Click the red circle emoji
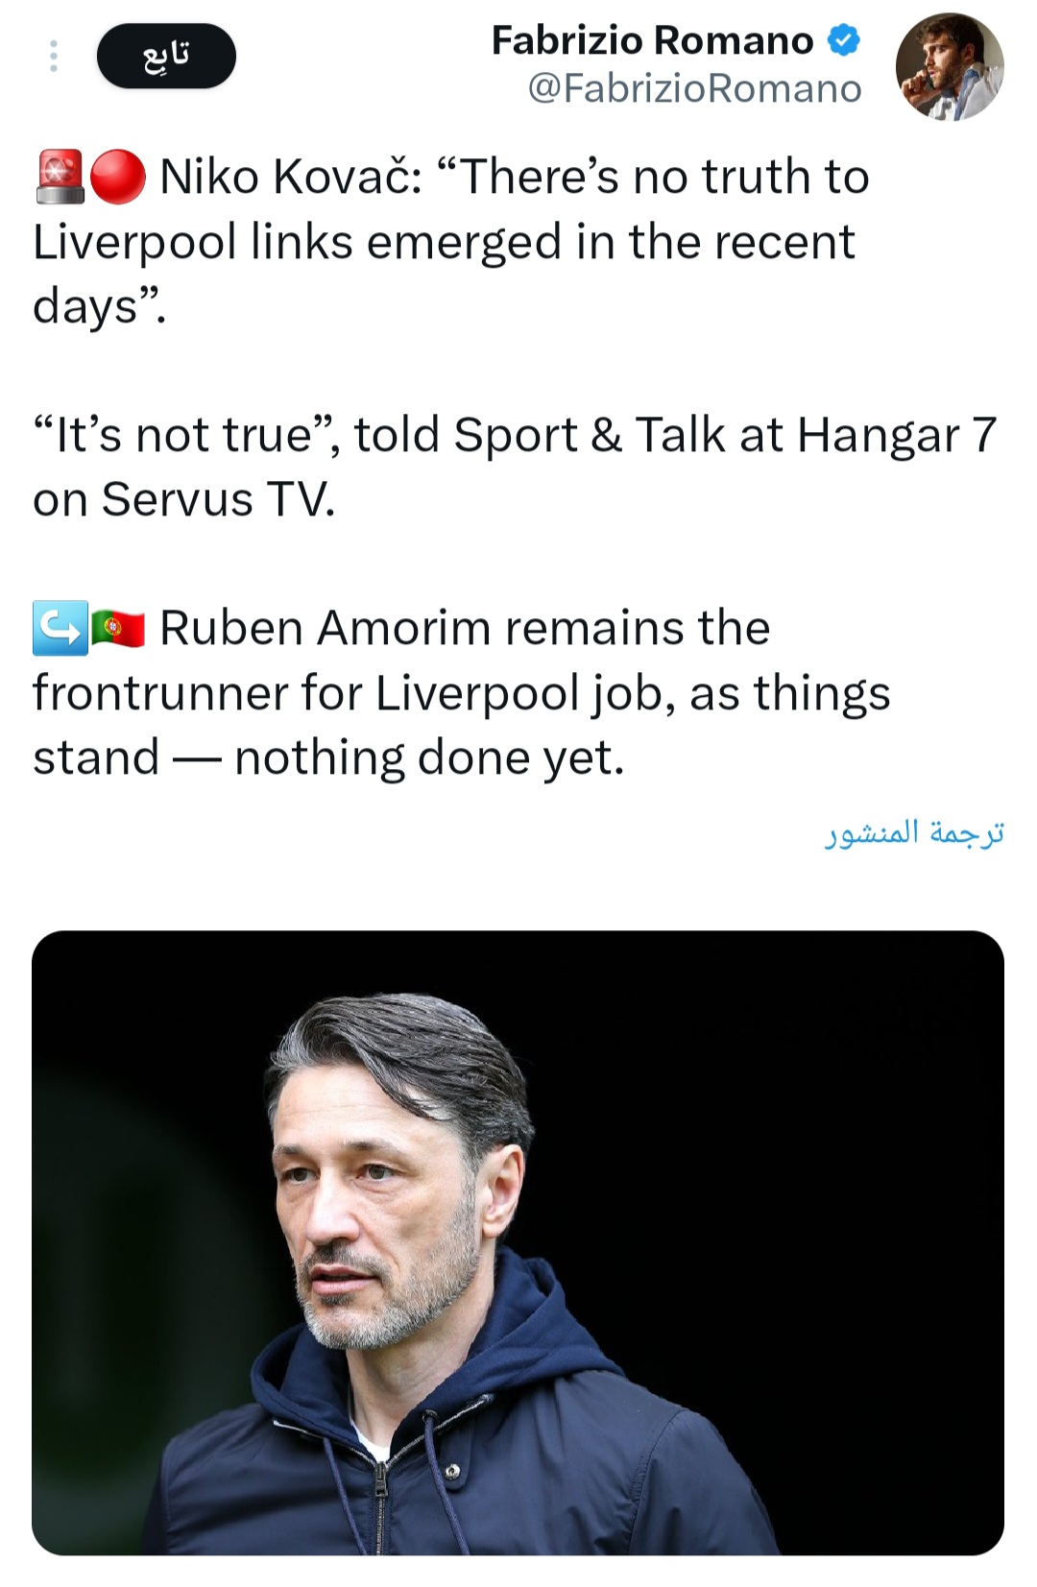 tap(117, 177)
